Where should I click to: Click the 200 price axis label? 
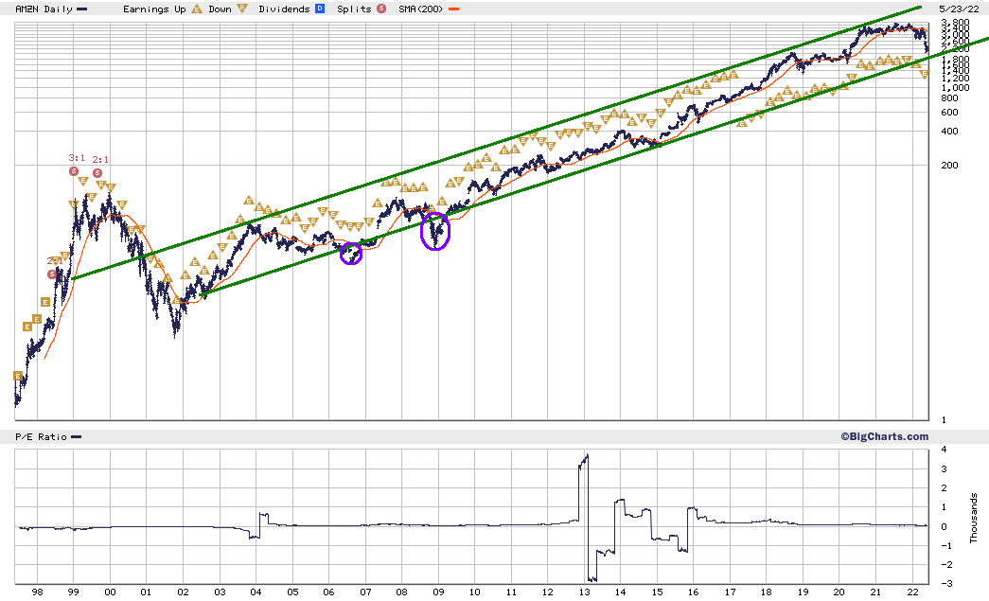click(949, 166)
